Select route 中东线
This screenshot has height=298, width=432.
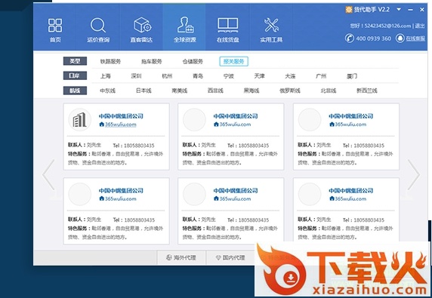[x=108, y=91]
